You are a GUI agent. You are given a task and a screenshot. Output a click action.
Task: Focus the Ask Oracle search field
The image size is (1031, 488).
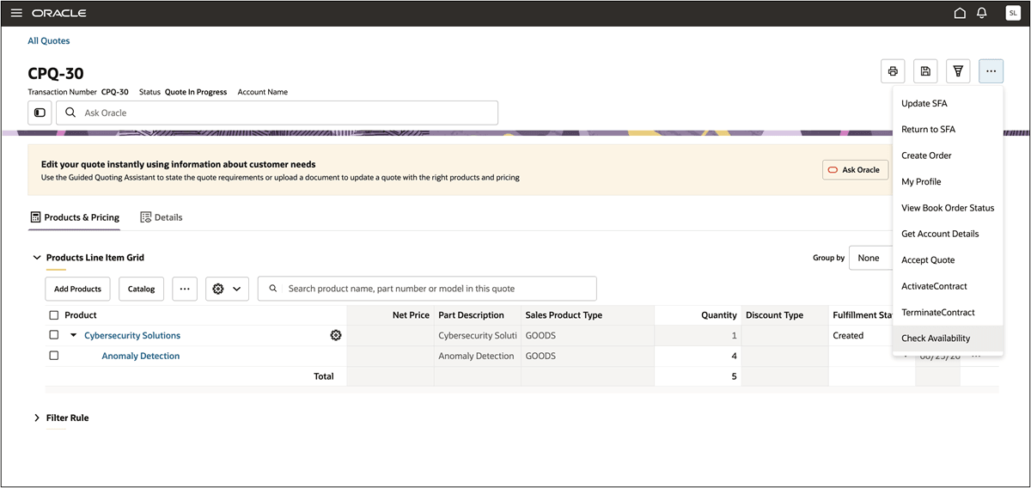coord(277,113)
